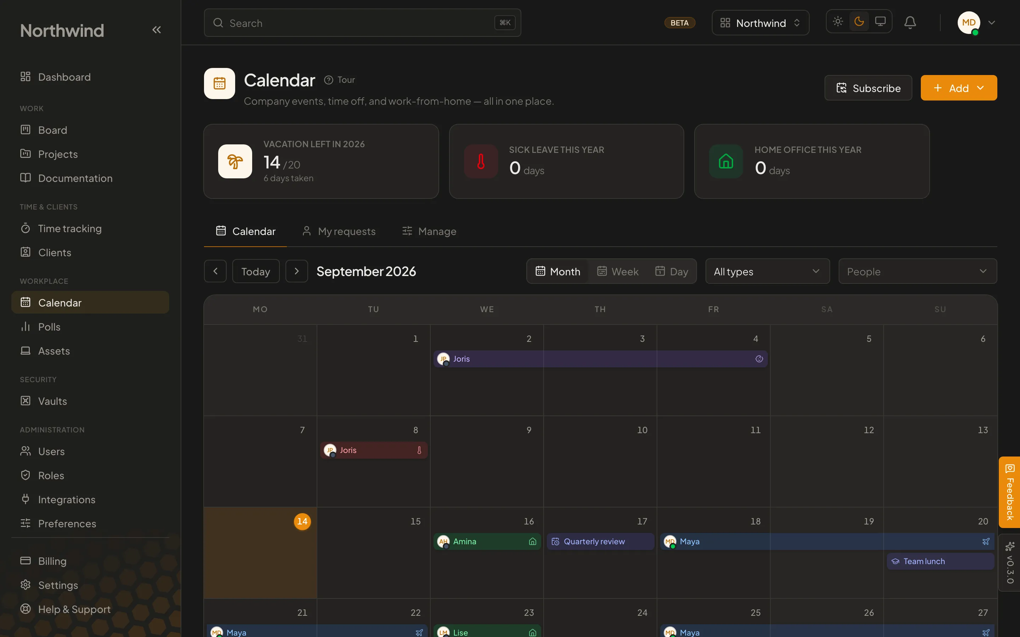Click the Polls bar chart icon

(x=26, y=327)
